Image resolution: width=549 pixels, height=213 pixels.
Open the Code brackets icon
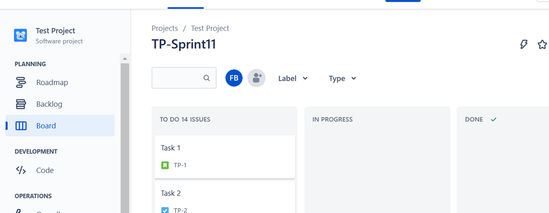(21, 170)
